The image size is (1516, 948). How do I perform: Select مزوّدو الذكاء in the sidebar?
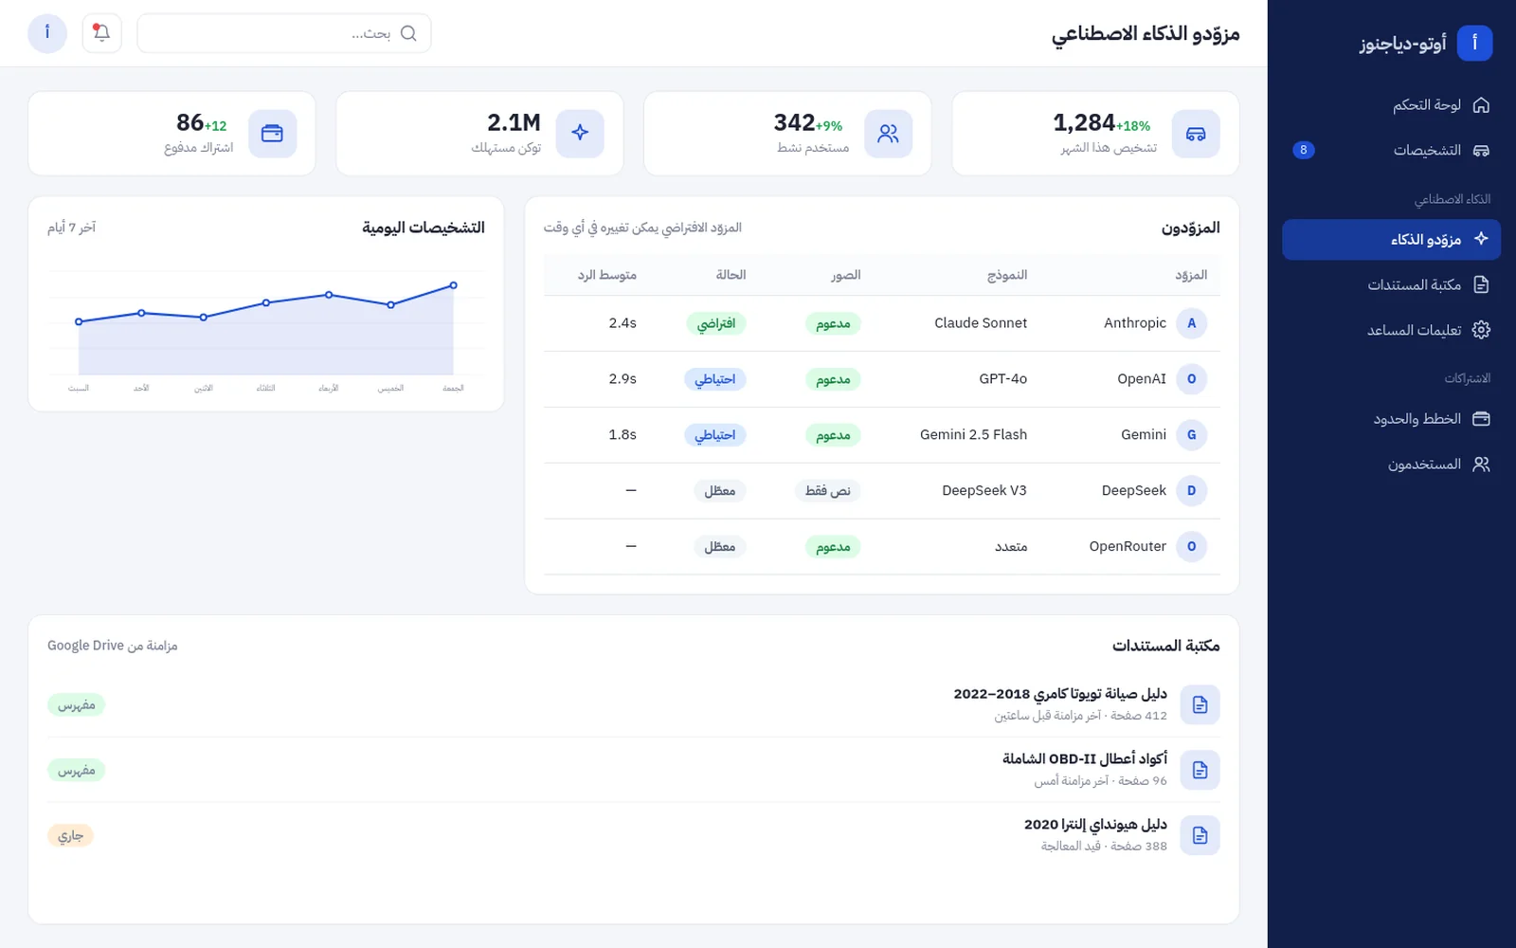pos(1391,240)
